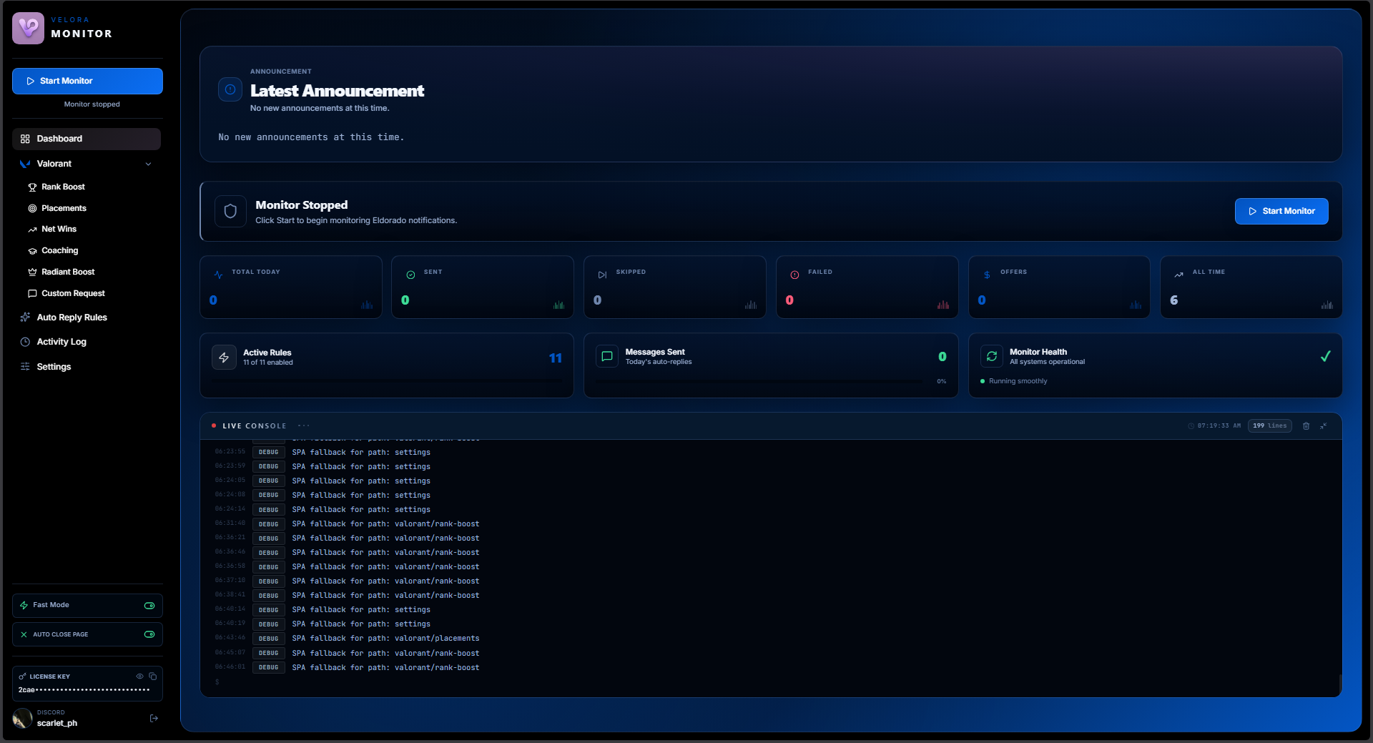This screenshot has width=1373, height=743.
Task: Click the Failed alert icon
Action: (794, 275)
